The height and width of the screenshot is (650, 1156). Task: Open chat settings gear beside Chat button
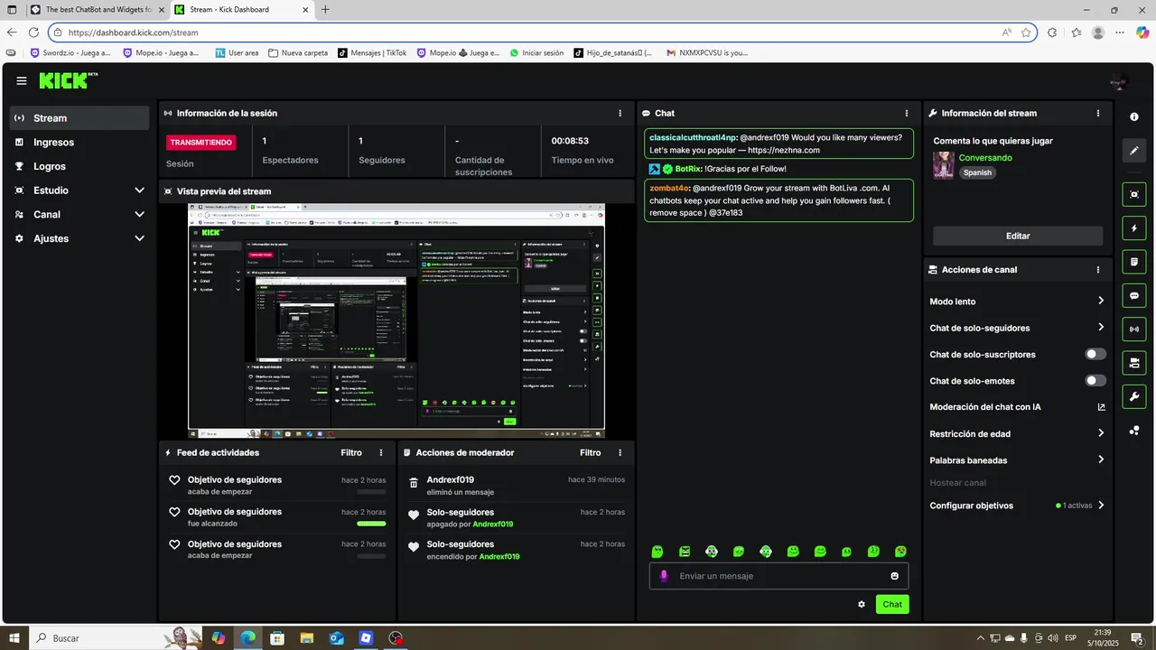tap(862, 605)
